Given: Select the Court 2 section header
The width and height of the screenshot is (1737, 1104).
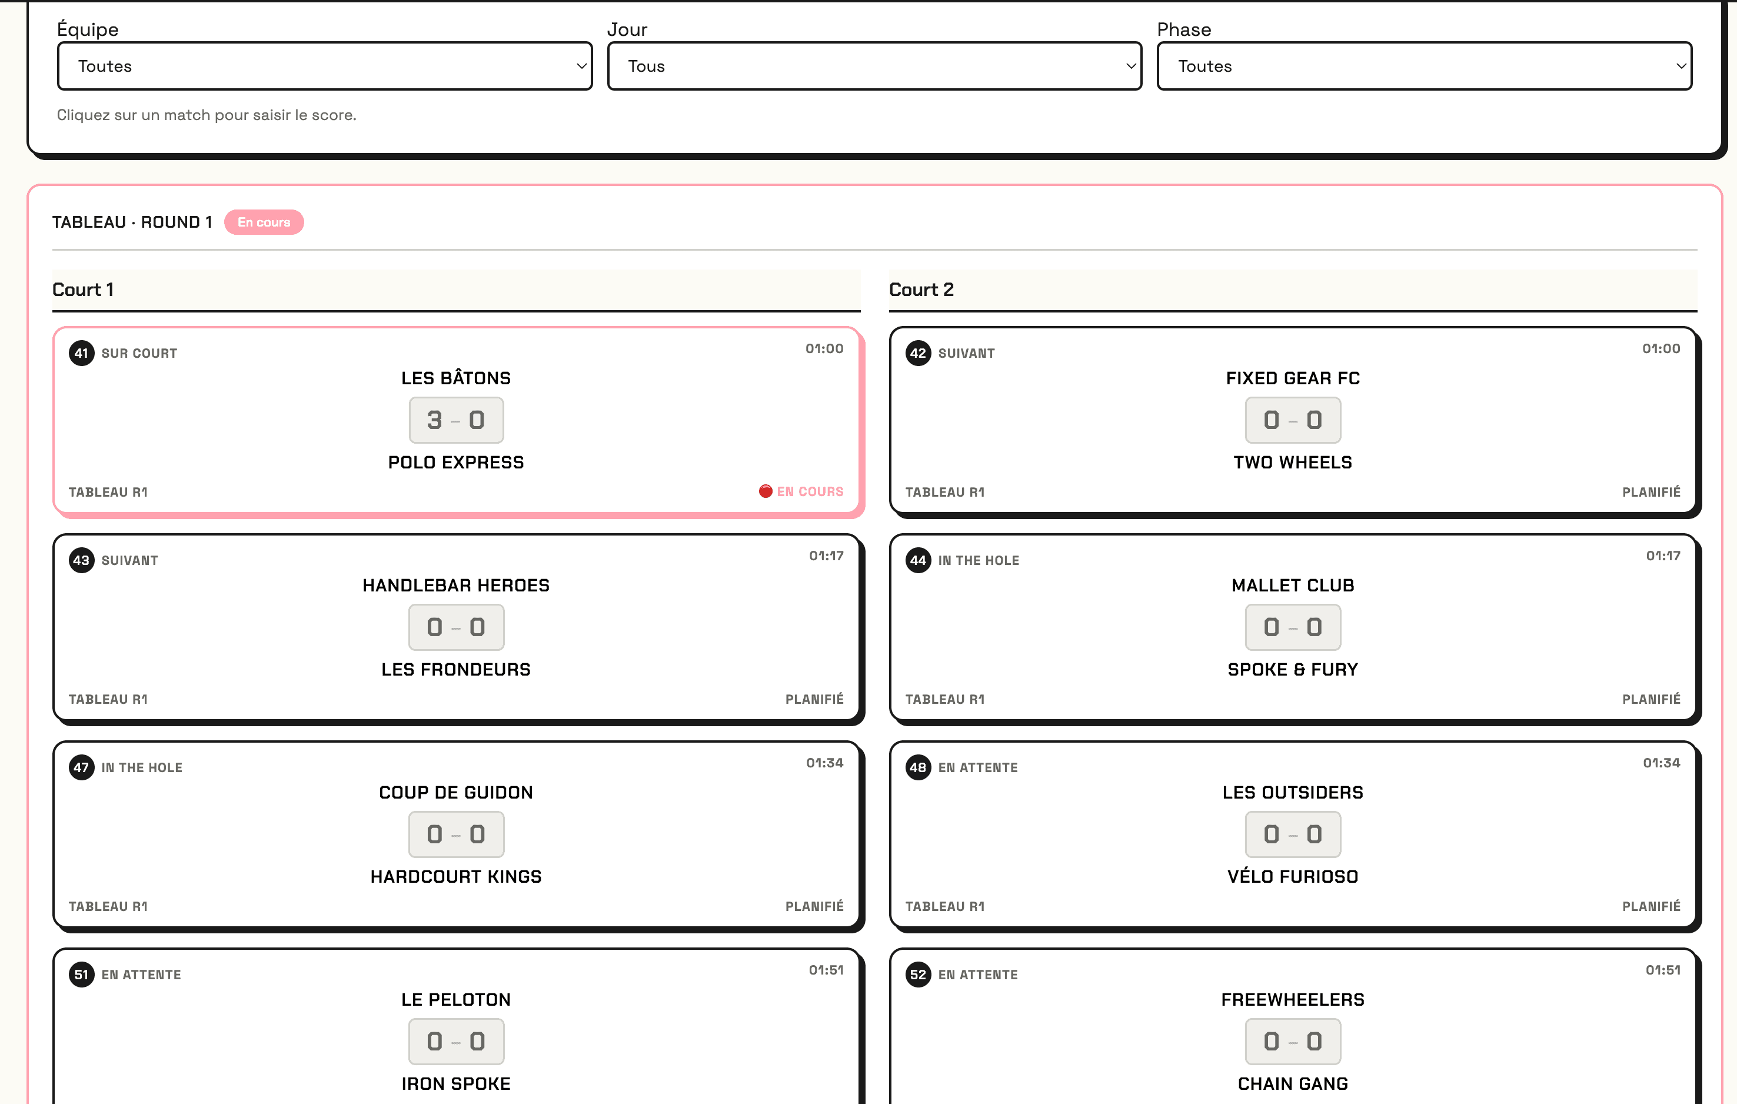Looking at the screenshot, I should tap(921, 290).
